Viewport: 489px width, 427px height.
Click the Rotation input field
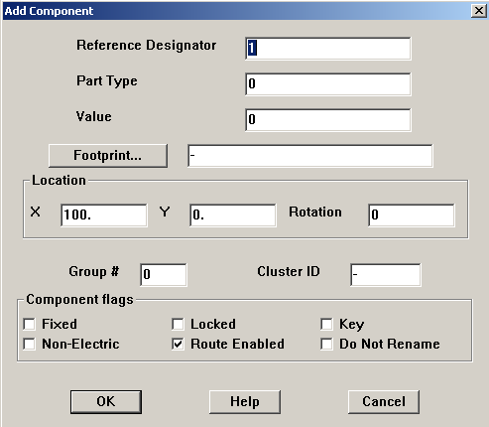point(412,215)
